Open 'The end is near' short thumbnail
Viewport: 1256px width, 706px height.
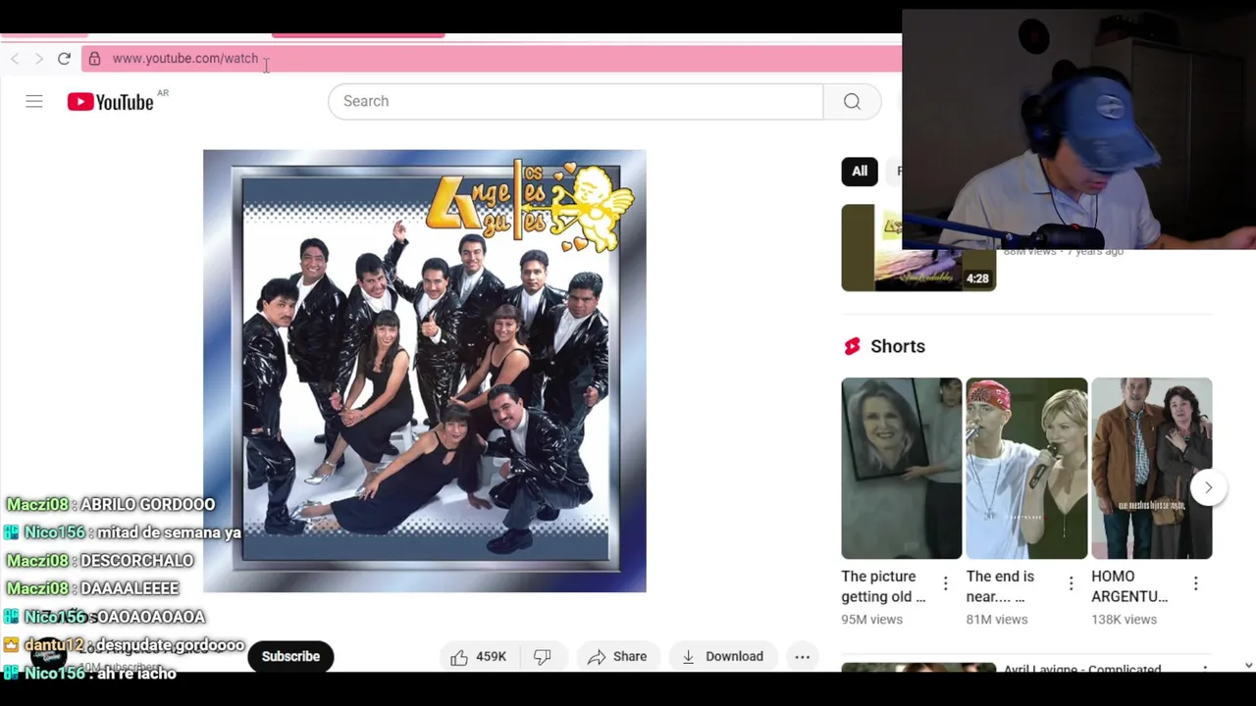pos(1026,469)
